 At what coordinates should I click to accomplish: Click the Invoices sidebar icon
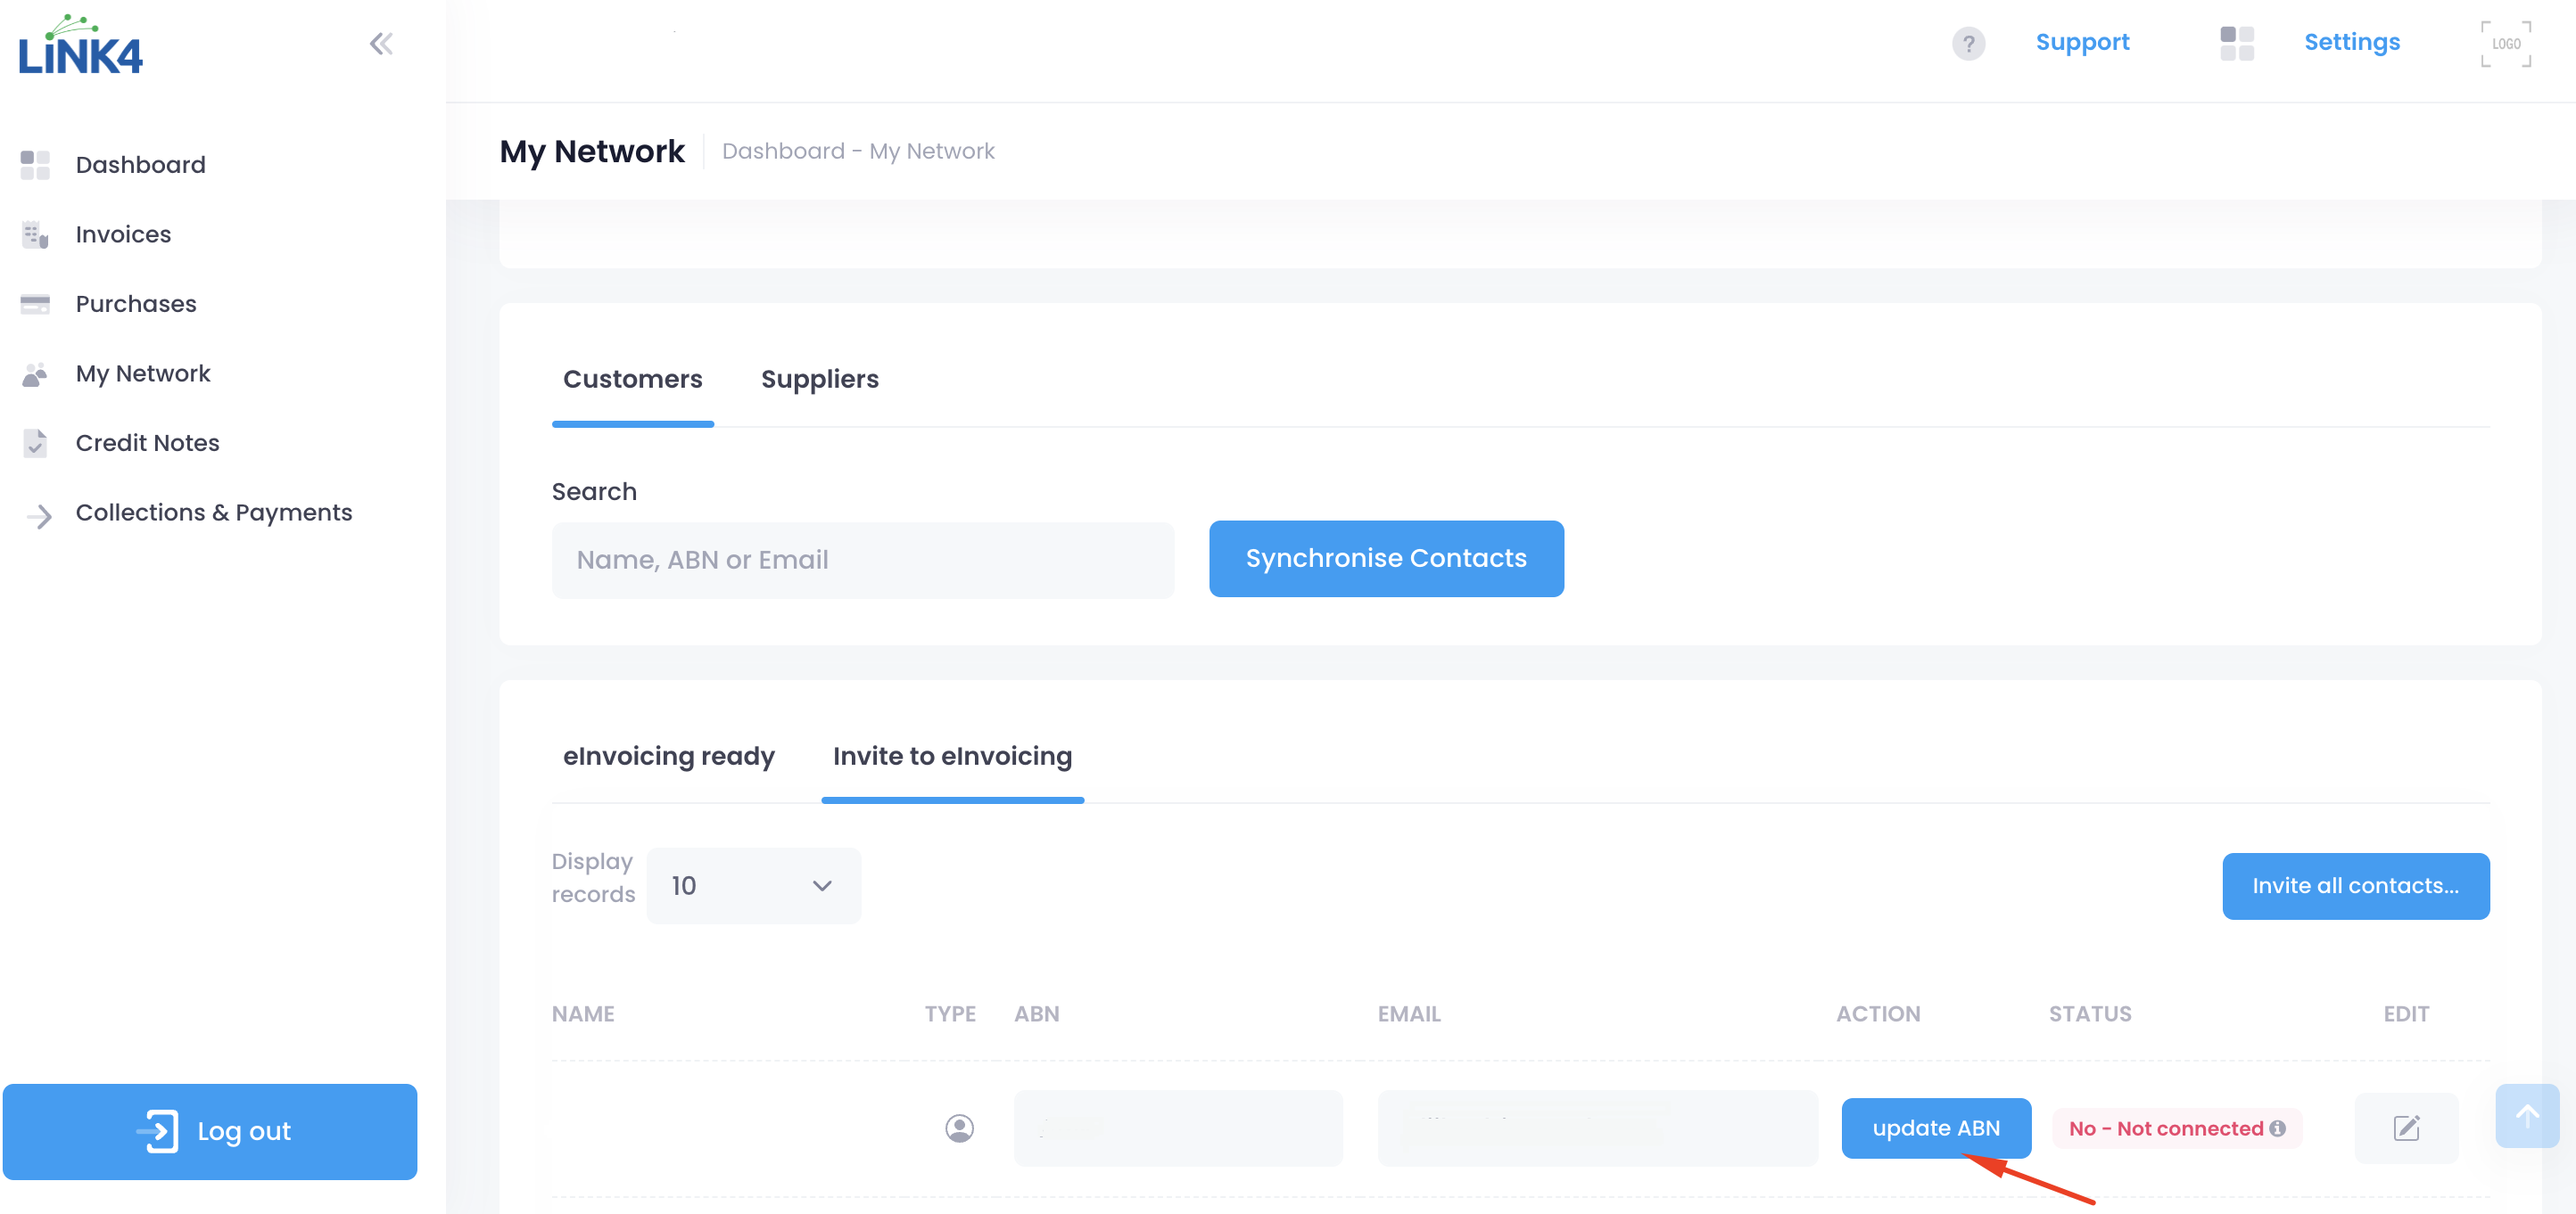(35, 234)
